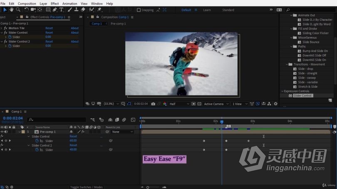Open the composition flowchart icon
This screenshot has width=337, height=189.
click(x=269, y=104)
